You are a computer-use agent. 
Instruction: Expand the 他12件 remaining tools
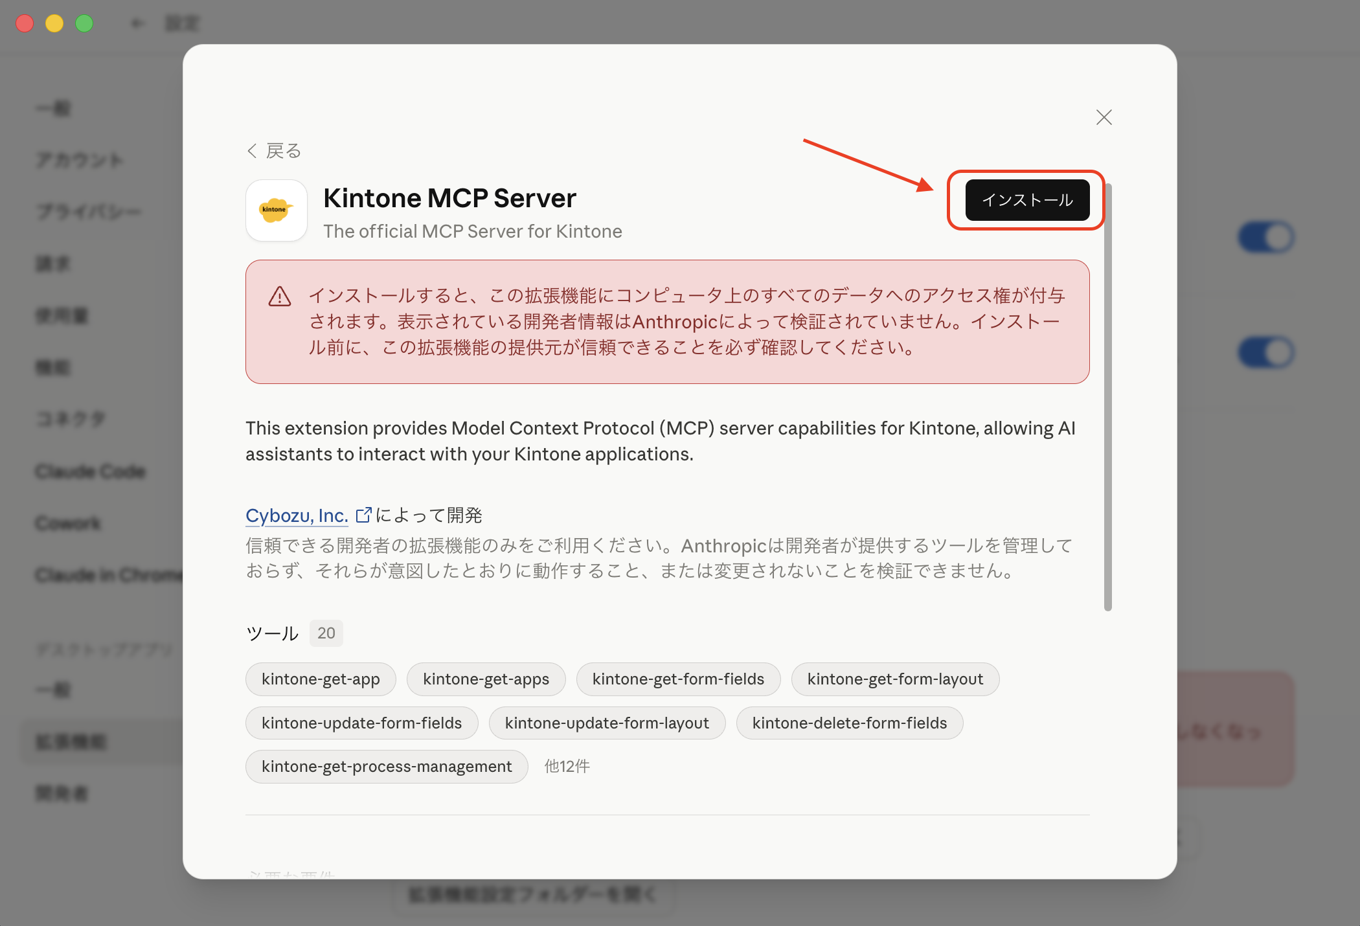pyautogui.click(x=567, y=767)
